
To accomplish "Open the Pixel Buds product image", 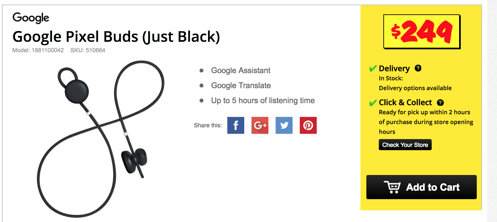I will [x=101, y=138].
